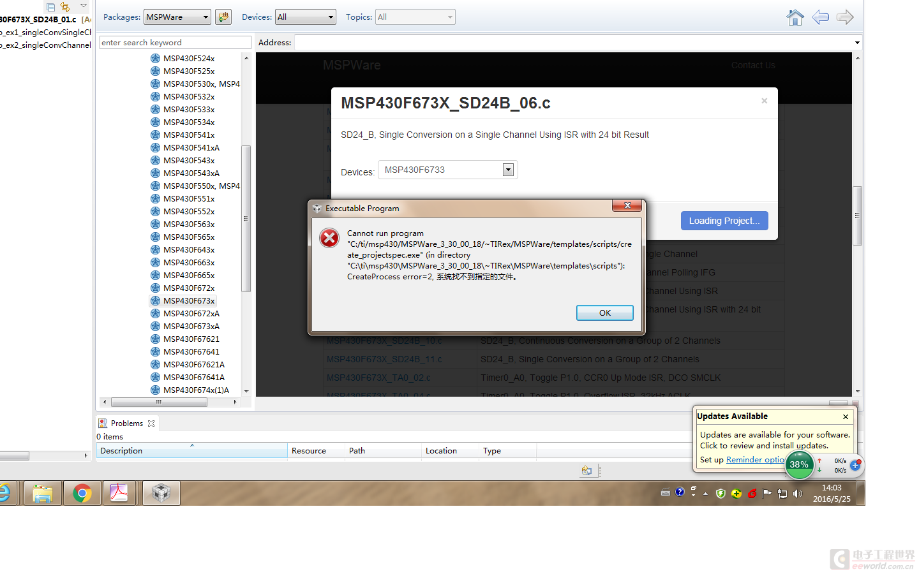Screen dimensions: 919x574
Task: Click the globe icon next to MSP430F552x
Action: click(155, 211)
